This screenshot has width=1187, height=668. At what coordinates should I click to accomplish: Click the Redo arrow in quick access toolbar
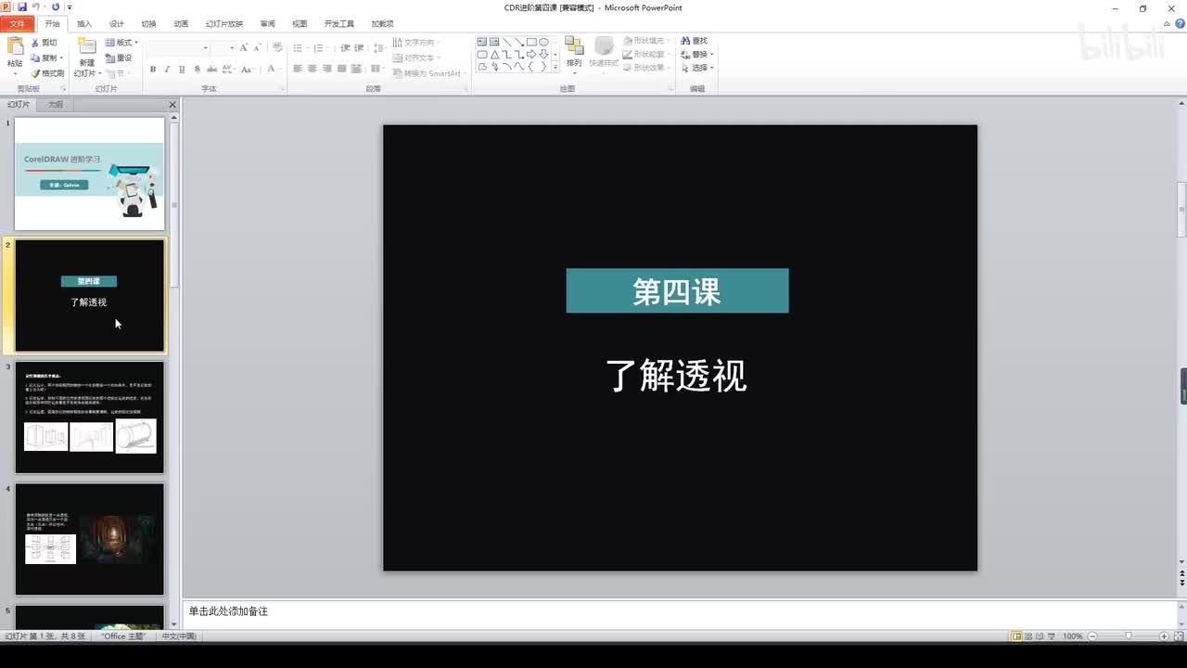[x=56, y=6]
